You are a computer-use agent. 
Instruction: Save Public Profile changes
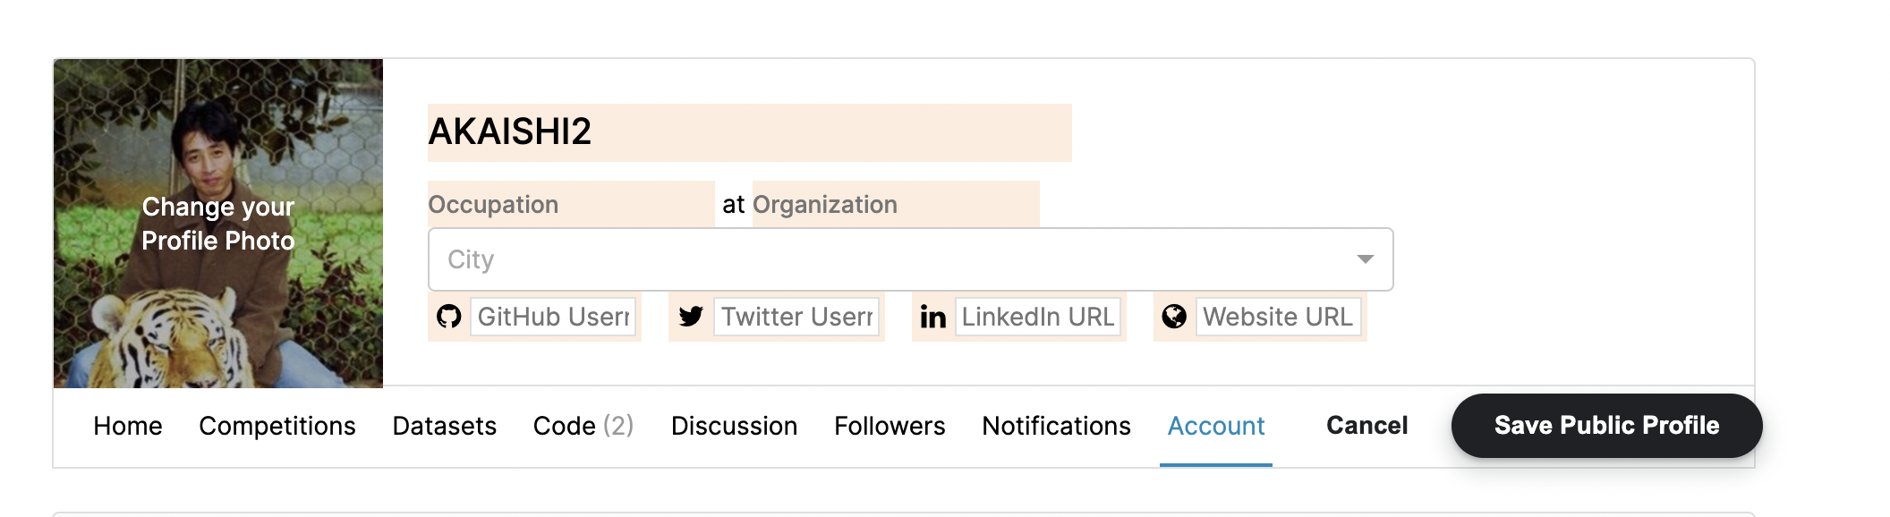click(x=1606, y=426)
